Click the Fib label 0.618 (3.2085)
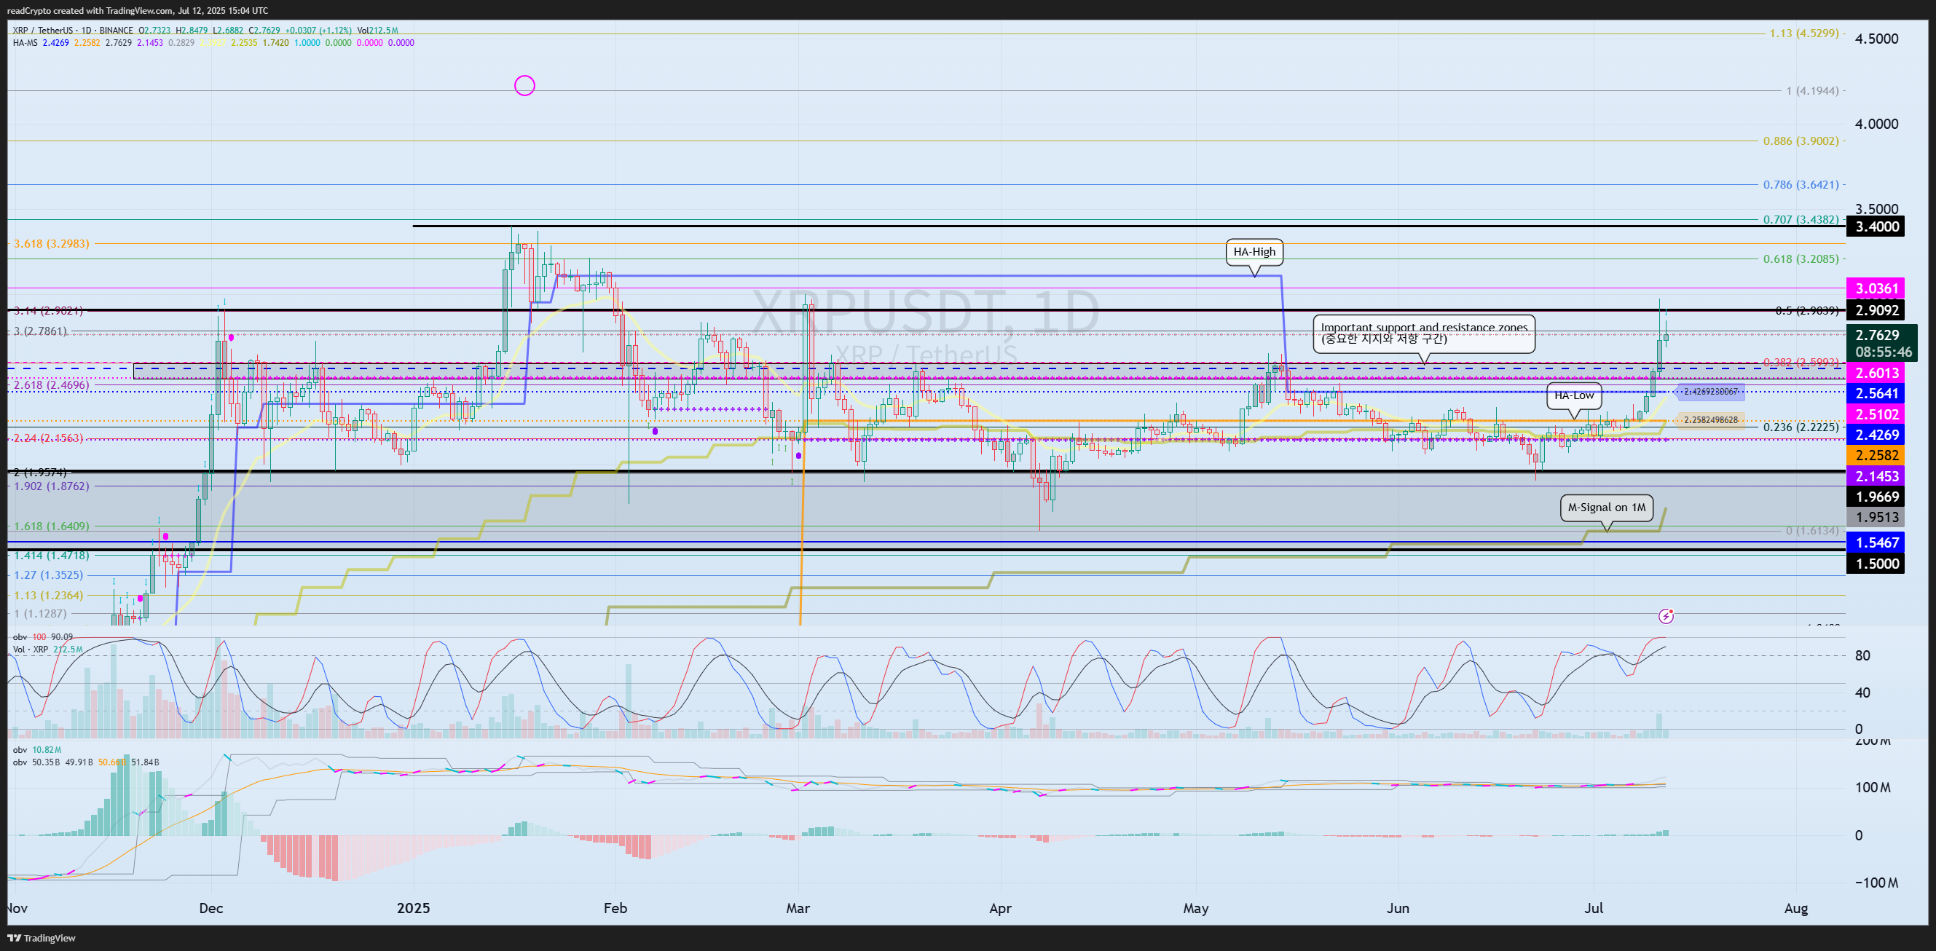The image size is (1936, 951). click(x=1801, y=259)
